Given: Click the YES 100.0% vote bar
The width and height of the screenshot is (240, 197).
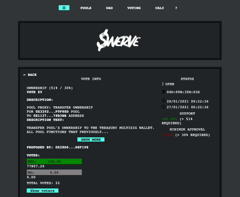Looking at the screenshot, I should click(x=54, y=162).
